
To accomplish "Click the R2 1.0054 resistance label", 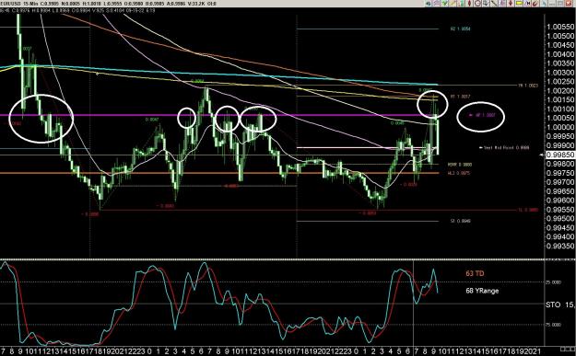I will (x=460, y=29).
